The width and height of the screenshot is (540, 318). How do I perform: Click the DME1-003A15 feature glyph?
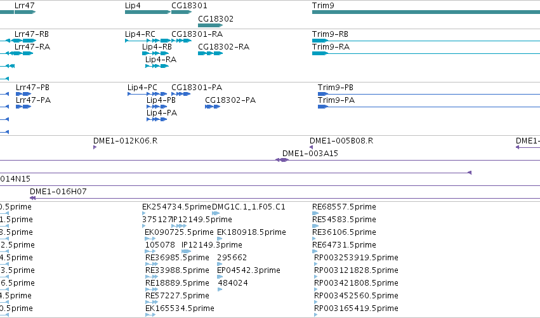282,160
